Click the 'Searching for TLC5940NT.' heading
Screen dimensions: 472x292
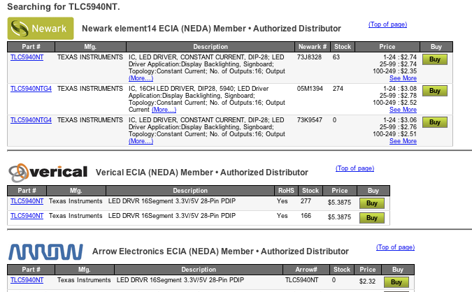click(64, 6)
